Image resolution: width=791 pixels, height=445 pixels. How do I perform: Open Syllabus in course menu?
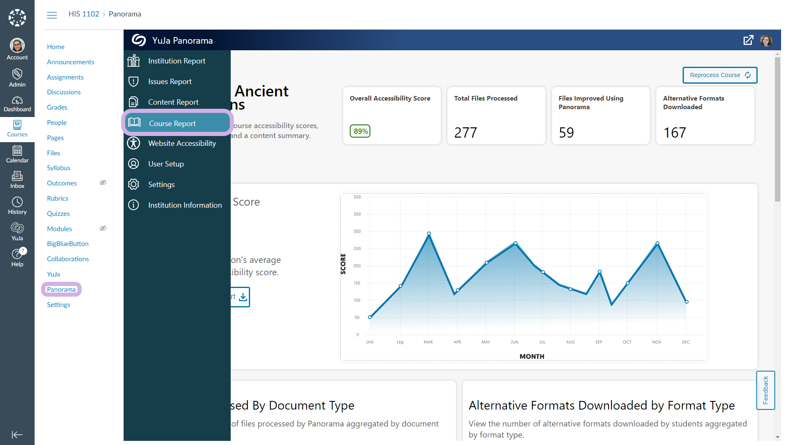[x=59, y=168]
